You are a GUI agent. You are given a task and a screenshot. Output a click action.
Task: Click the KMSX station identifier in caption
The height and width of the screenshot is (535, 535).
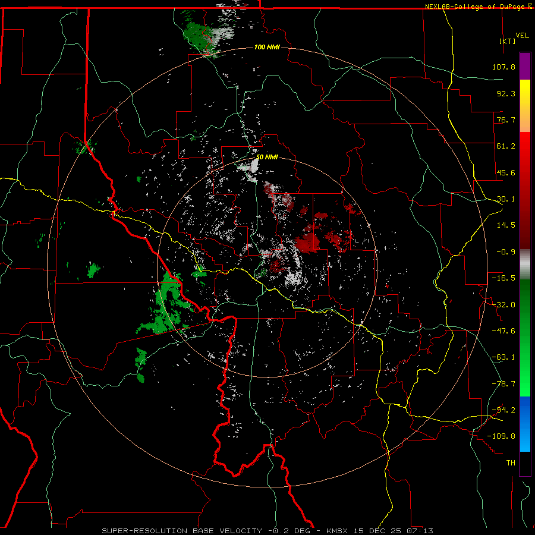point(338,531)
